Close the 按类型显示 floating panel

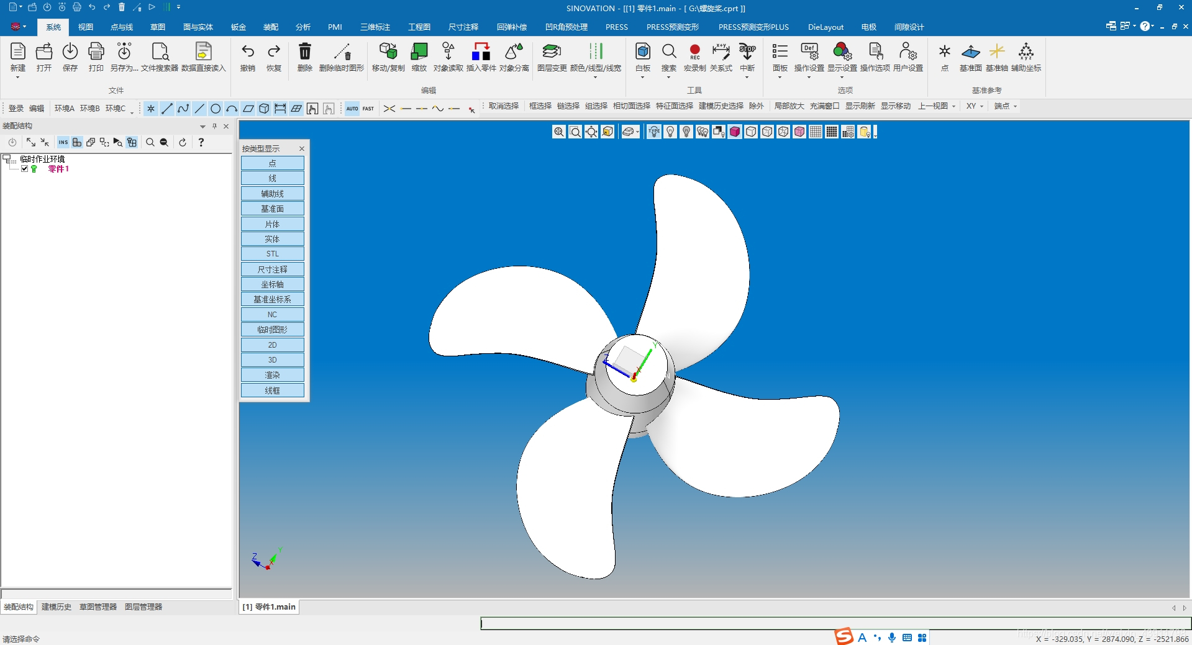click(x=302, y=148)
